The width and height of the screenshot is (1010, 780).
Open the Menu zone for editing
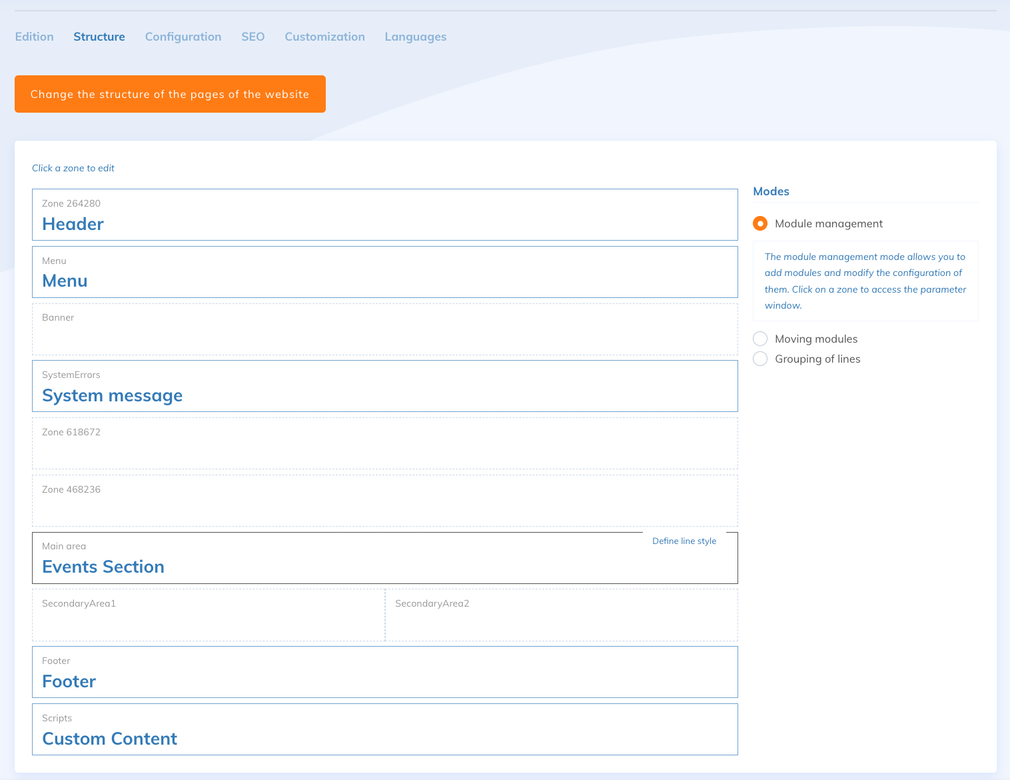(x=384, y=272)
